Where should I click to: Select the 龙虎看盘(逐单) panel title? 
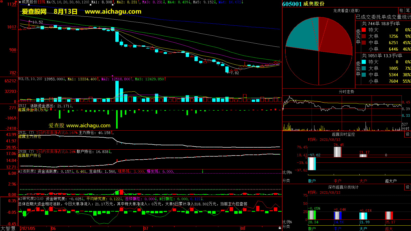346,11
